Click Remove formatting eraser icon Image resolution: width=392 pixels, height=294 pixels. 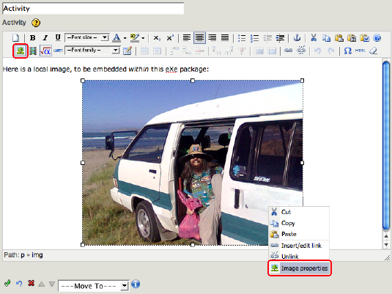tap(373, 51)
